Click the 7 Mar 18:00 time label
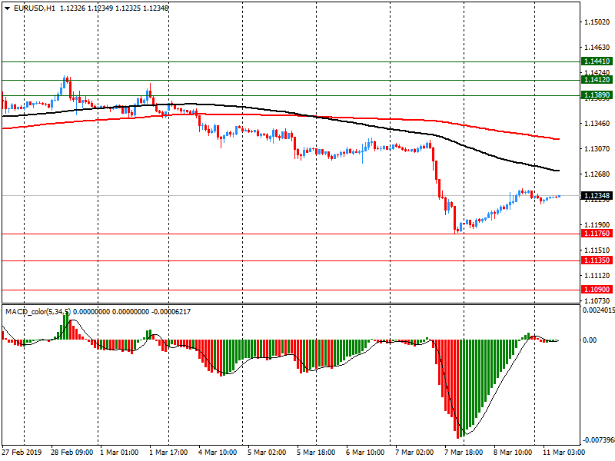Image resolution: width=615 pixels, height=461 pixels. click(x=464, y=452)
